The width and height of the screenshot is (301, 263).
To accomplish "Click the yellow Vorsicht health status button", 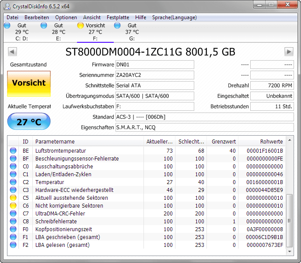I will [x=29, y=84].
